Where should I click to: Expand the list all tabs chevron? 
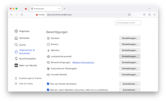point(149,8)
